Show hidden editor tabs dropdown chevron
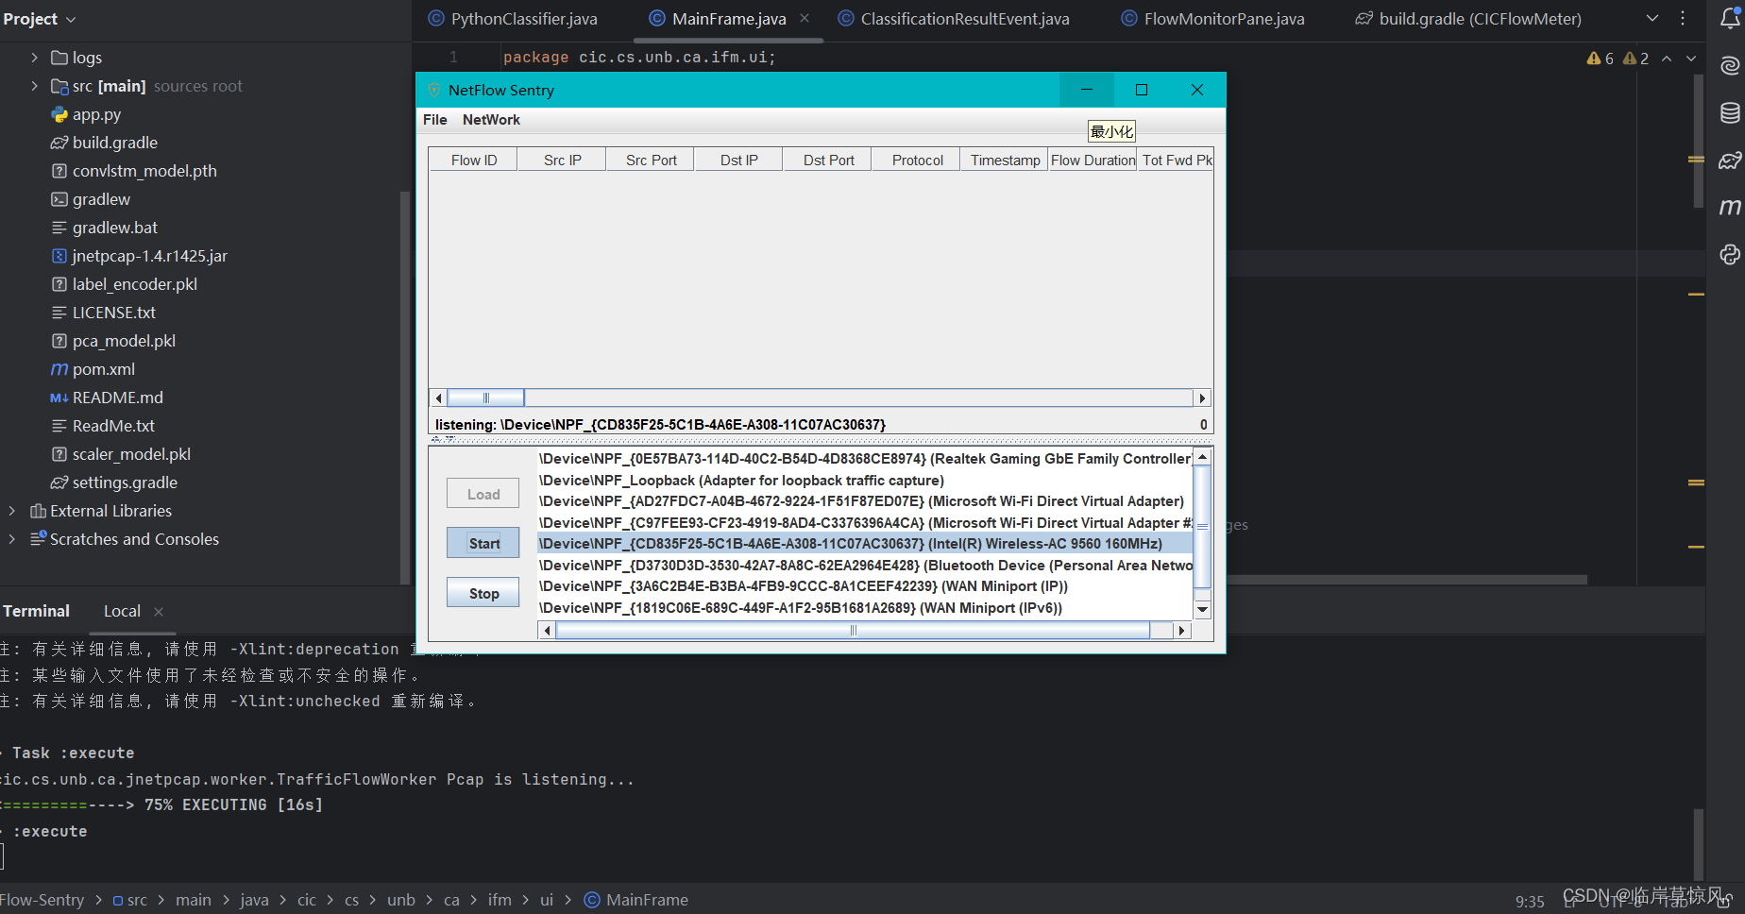This screenshot has height=914, width=1745. tap(1652, 18)
